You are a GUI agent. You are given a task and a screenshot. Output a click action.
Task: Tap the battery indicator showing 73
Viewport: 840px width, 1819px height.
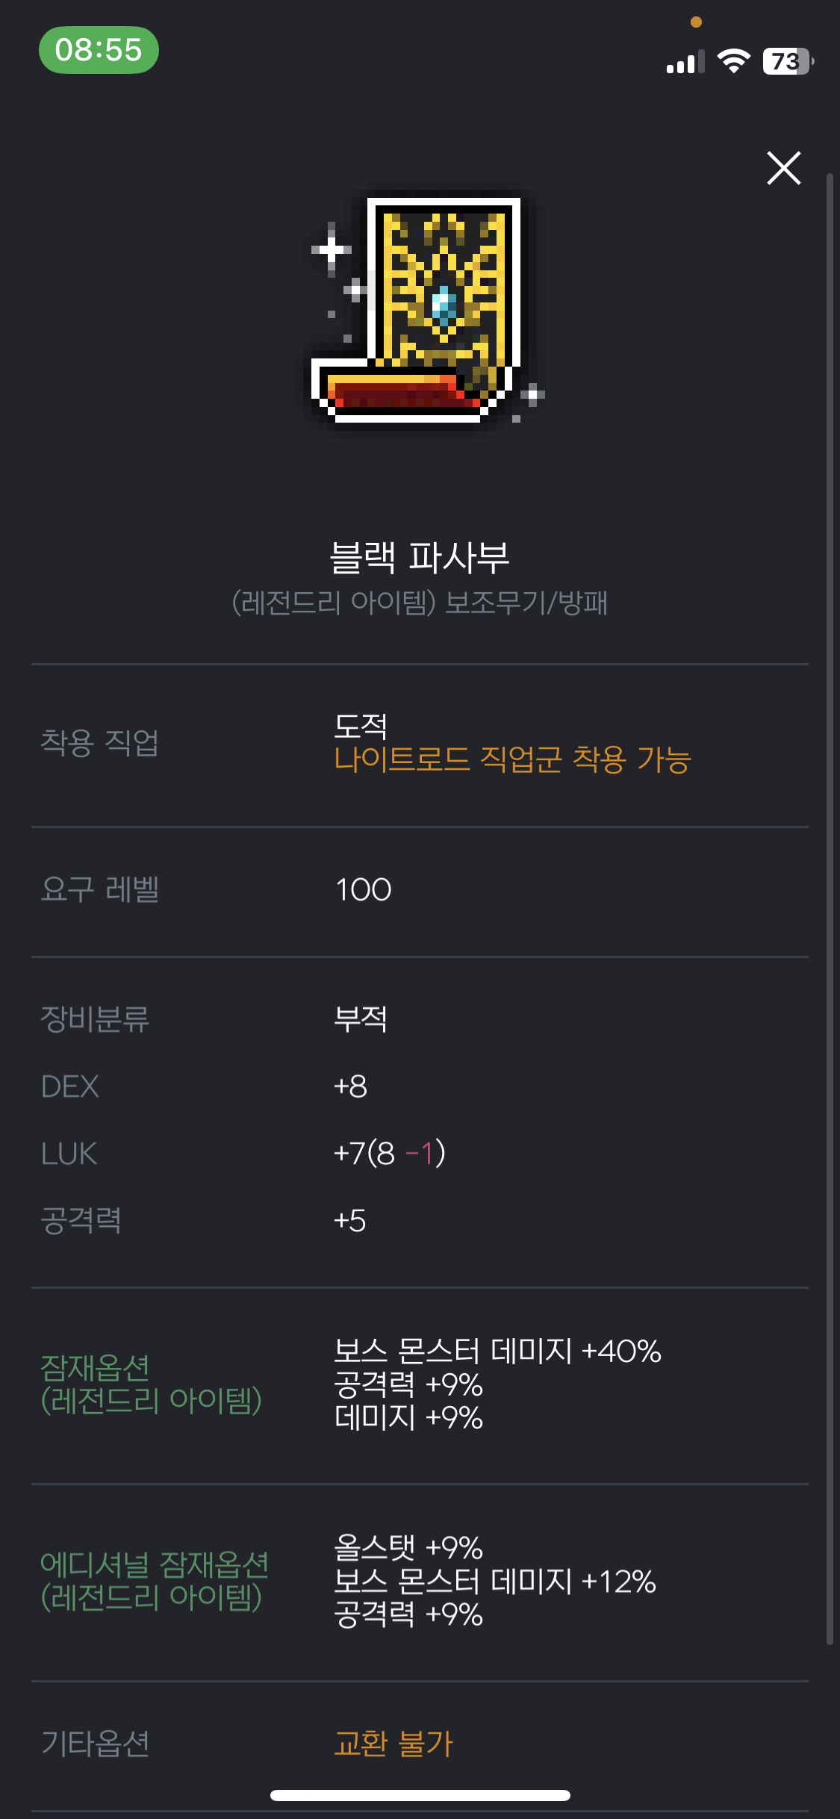(x=788, y=61)
